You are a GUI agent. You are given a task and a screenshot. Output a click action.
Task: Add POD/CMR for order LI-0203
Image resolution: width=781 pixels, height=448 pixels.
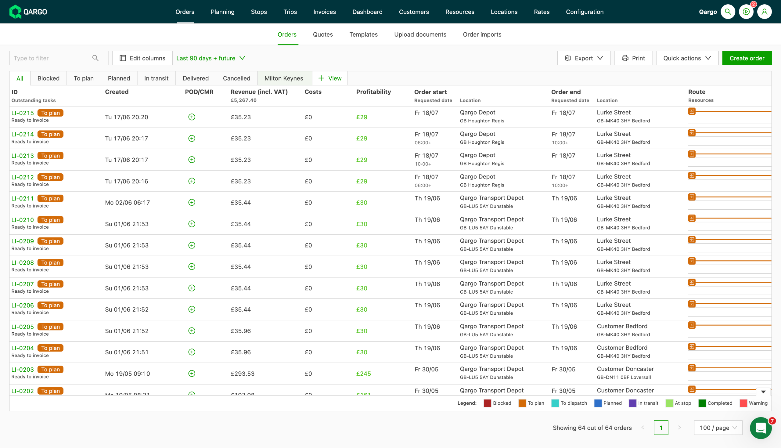pyautogui.click(x=192, y=374)
